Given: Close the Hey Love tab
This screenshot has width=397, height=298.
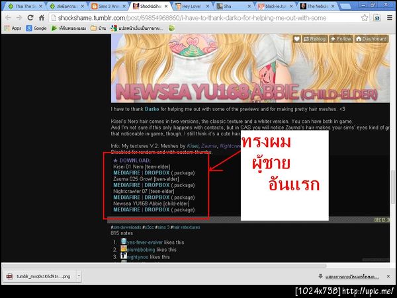Looking at the screenshot, I should (x=208, y=6).
